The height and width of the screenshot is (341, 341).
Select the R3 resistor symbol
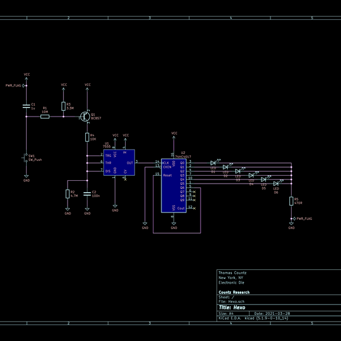tap(63, 106)
